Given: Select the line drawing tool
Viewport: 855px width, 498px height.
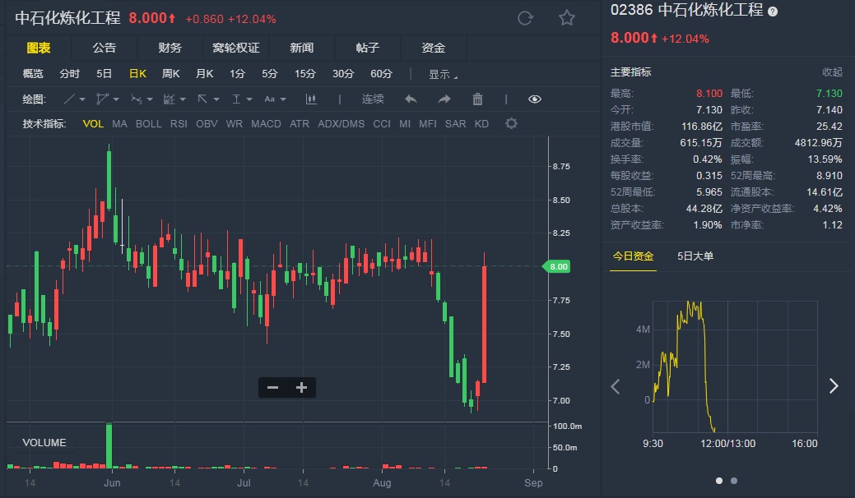Looking at the screenshot, I should tap(68, 99).
